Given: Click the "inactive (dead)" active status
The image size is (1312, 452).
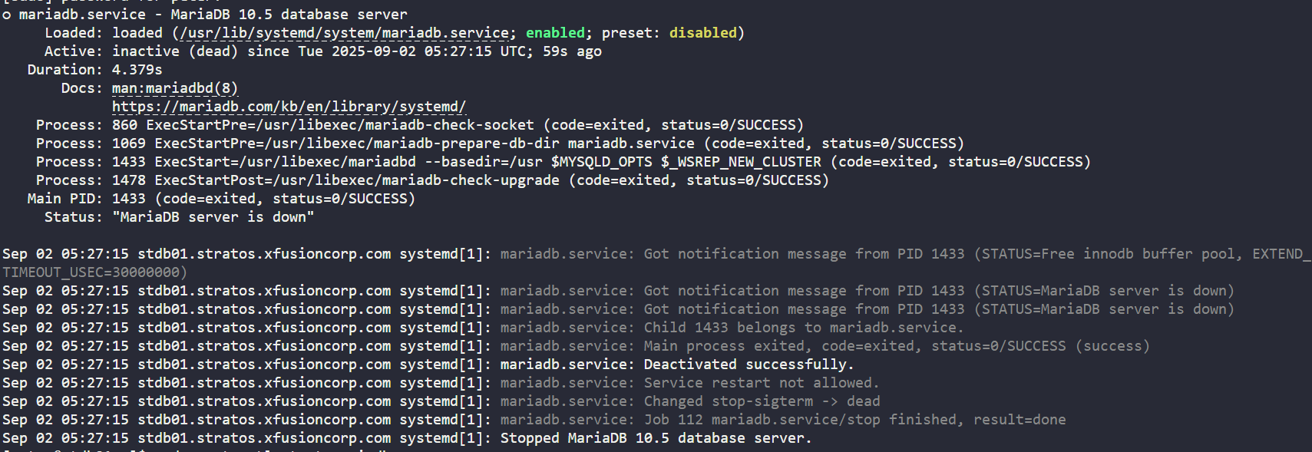Looking at the screenshot, I should pos(174,51).
